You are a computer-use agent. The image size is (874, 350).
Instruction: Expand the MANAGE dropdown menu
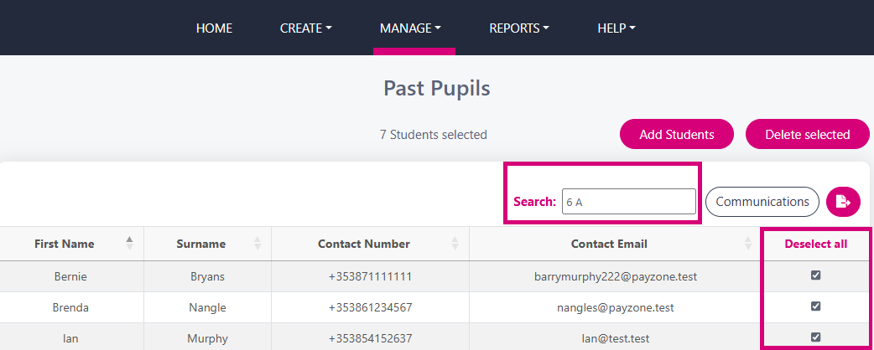pos(411,28)
